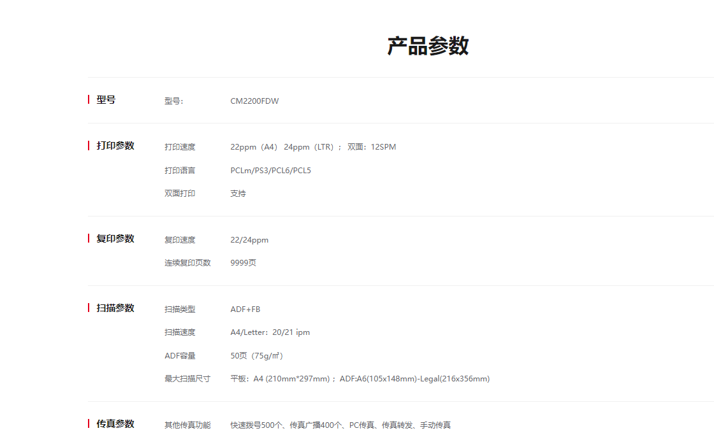
Task: Select the 打印速度 label
Action: point(180,147)
